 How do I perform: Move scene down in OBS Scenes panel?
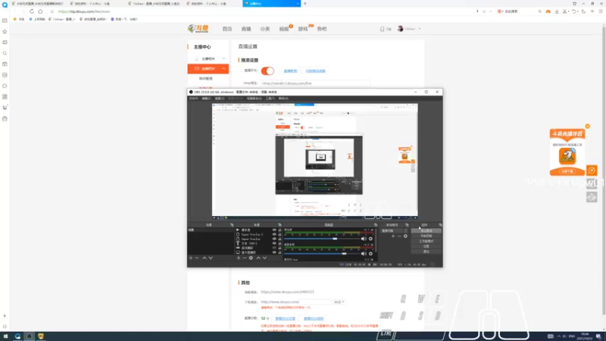click(x=211, y=258)
